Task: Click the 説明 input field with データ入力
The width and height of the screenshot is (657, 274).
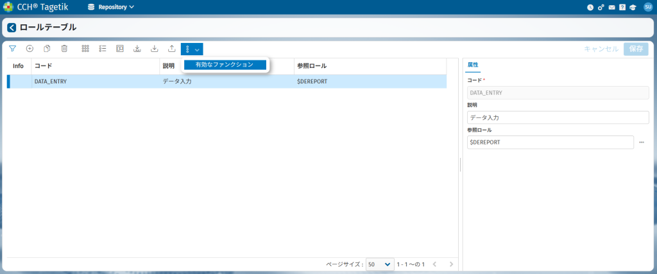Action: coord(558,117)
